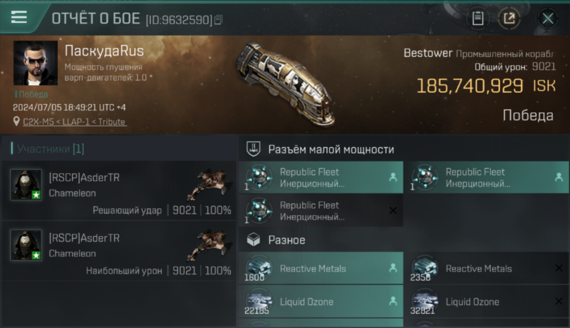Close the battle report window

click(548, 19)
